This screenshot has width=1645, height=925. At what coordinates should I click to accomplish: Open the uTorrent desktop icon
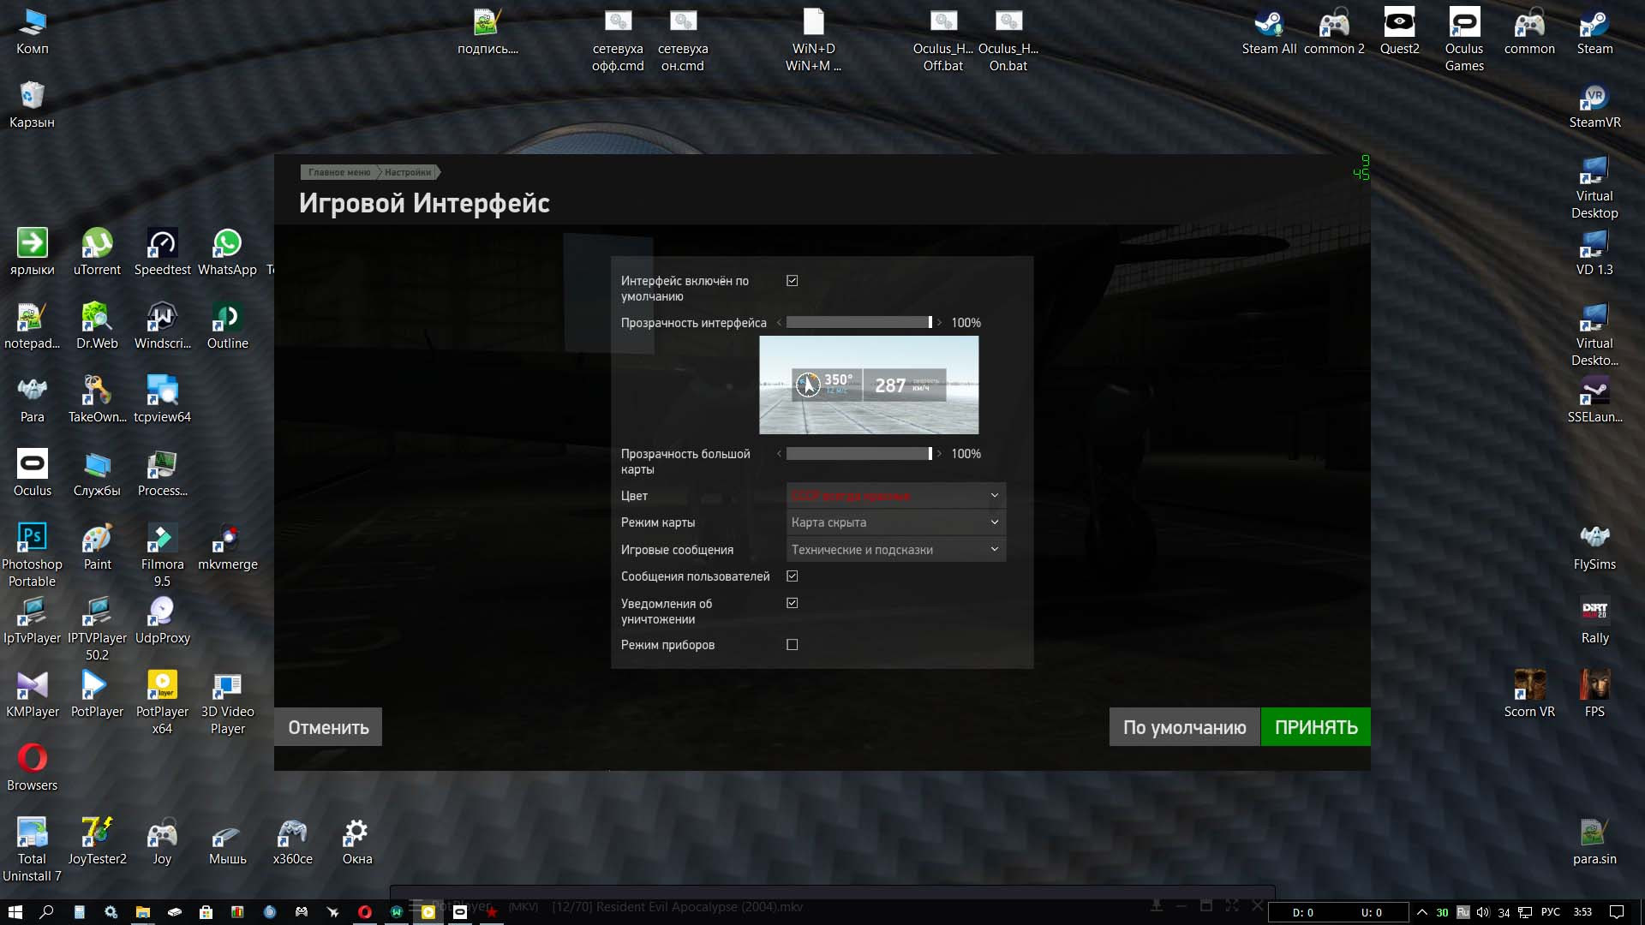point(97,253)
